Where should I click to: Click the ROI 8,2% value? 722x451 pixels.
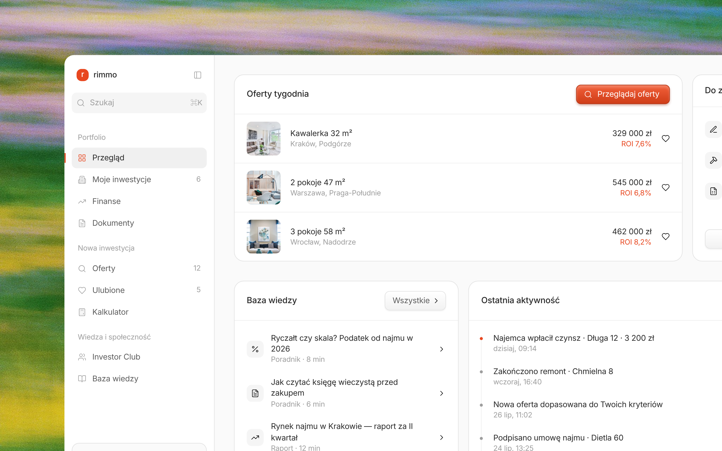(x=636, y=242)
